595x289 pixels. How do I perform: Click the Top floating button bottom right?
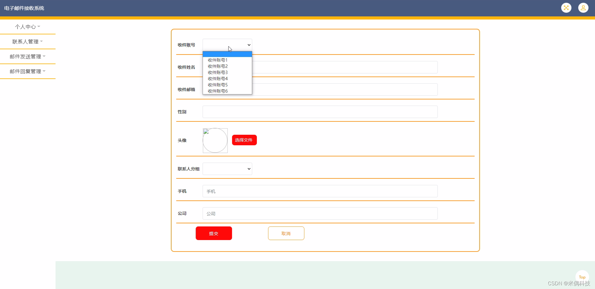click(x=582, y=277)
